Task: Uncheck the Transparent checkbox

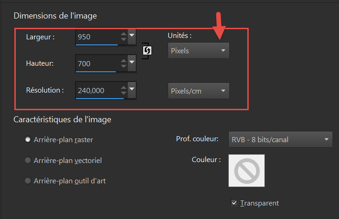Action: 234,203
